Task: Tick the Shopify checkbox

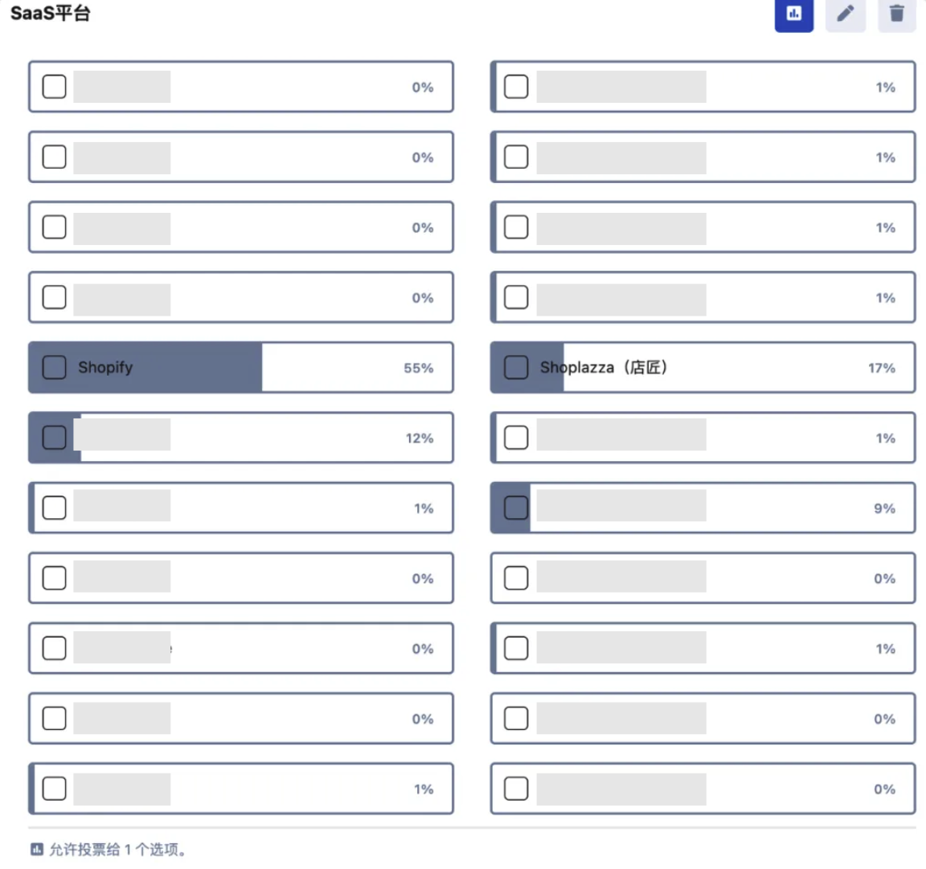Action: click(x=54, y=367)
